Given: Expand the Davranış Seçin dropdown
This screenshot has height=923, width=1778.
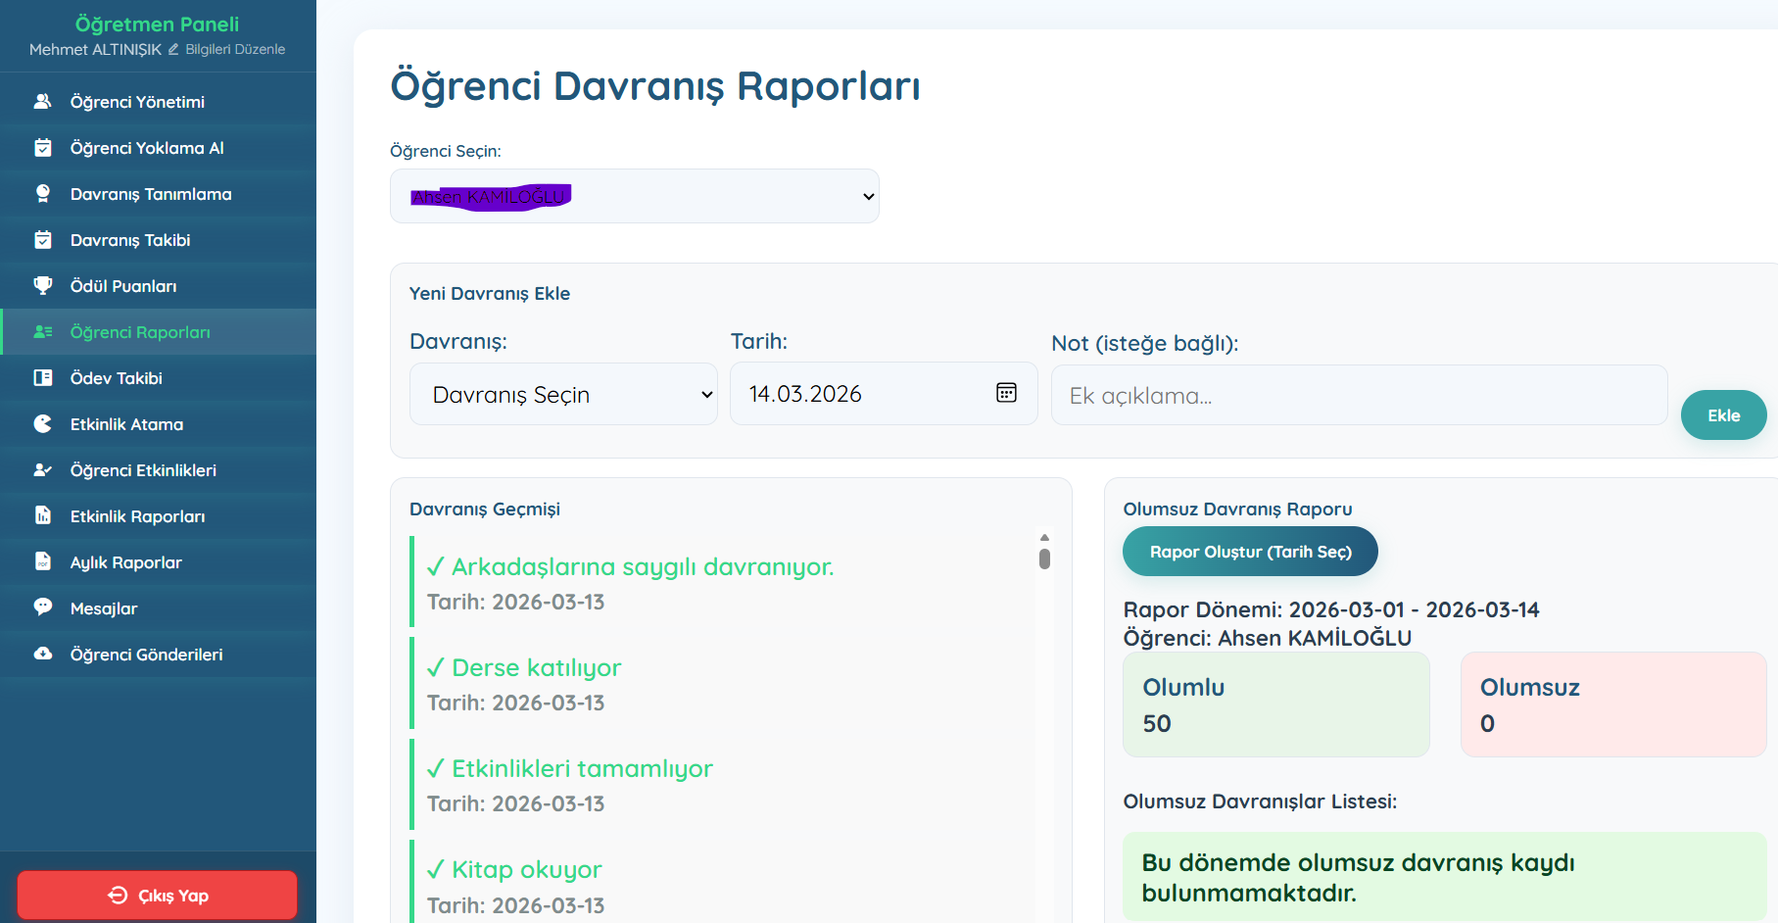Looking at the screenshot, I should click(563, 394).
